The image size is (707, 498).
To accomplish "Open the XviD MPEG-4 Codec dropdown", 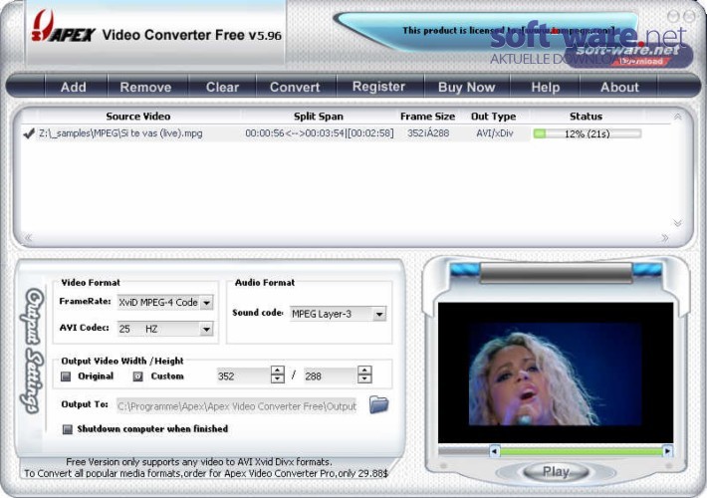I will [x=206, y=303].
